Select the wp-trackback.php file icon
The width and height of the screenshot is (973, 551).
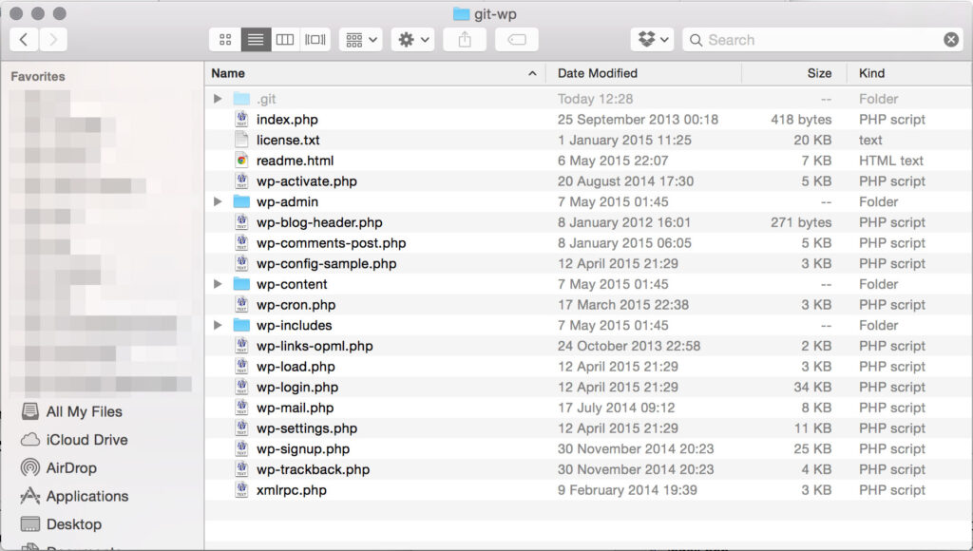[241, 469]
